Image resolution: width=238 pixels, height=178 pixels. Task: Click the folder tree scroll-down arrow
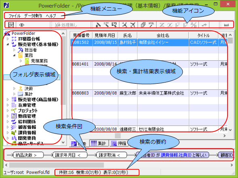tap(63, 142)
